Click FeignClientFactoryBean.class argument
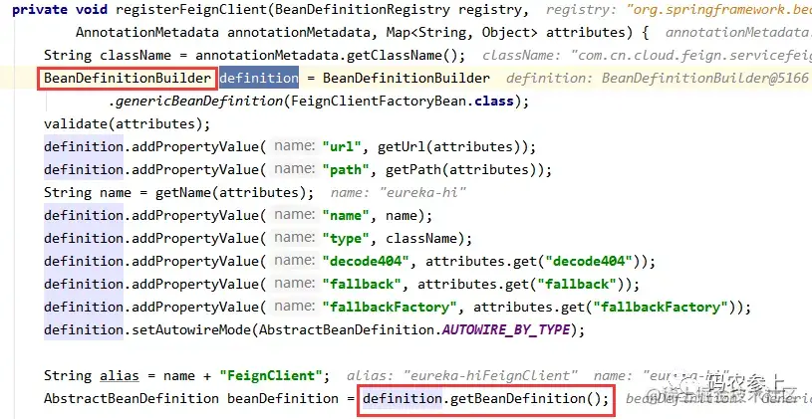 (403, 101)
